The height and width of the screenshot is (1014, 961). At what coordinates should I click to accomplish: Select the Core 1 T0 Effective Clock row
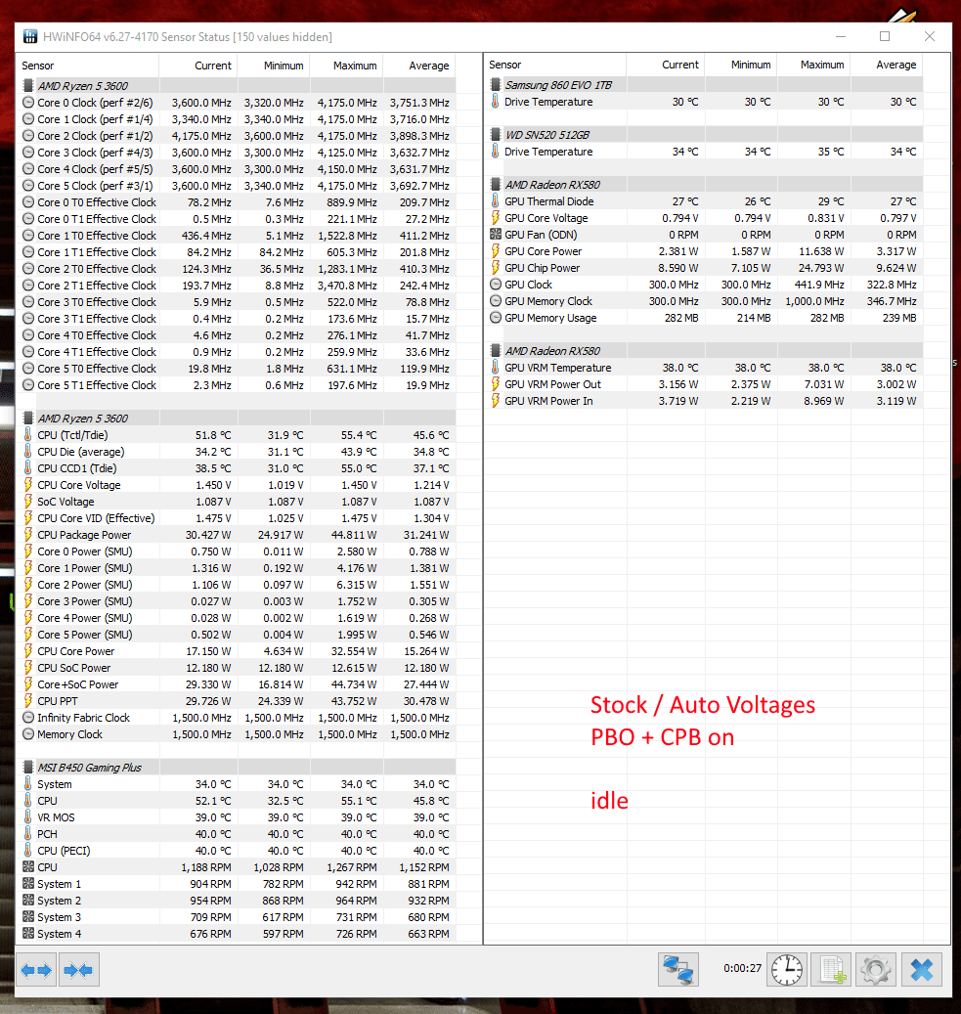point(236,236)
